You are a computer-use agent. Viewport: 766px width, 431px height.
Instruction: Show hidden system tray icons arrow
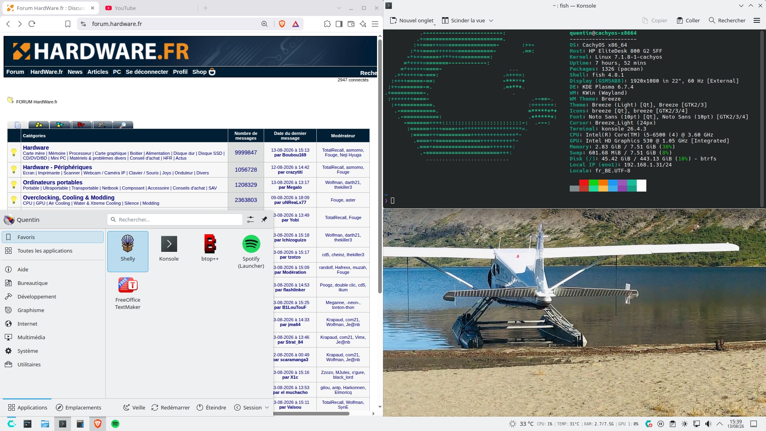coord(720,424)
